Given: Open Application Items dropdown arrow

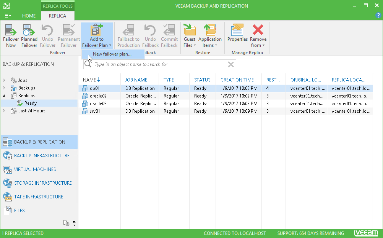Looking at the screenshot, I should [x=216, y=45].
